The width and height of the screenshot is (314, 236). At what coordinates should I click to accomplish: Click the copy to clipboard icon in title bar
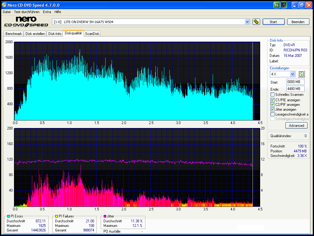point(277,5)
